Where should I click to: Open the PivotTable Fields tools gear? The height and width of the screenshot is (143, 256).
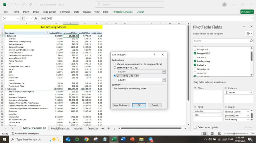(x=249, y=34)
